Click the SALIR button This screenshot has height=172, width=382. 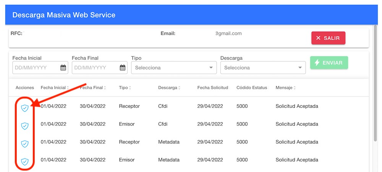click(328, 38)
